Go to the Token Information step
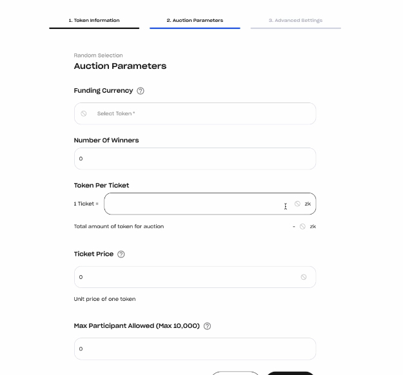Viewport: 403px width, 375px height. tap(94, 21)
